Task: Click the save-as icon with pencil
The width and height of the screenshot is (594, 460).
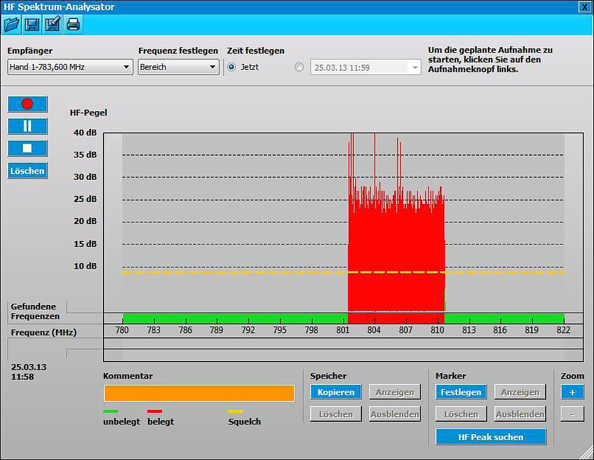Action: (52, 25)
